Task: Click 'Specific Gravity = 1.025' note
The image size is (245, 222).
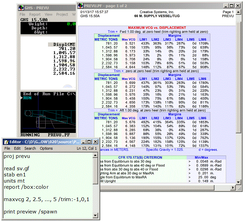Action: (165, 150)
